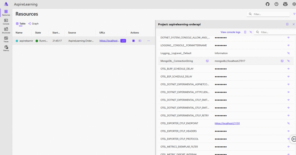Click the green Running status icon
The image size is (296, 155).
click(37, 41)
